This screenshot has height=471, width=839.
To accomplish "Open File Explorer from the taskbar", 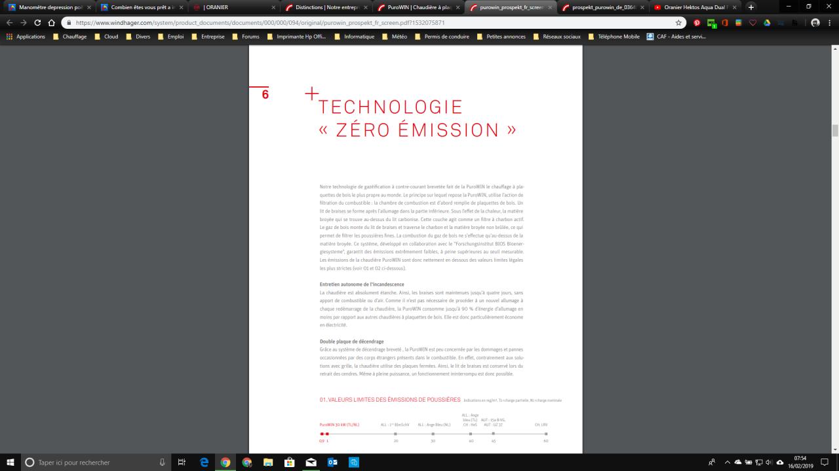I will pyautogui.click(x=267, y=462).
